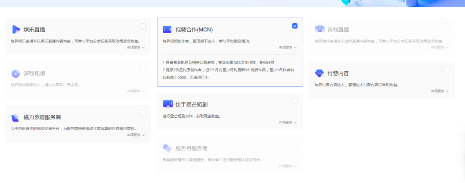The height and width of the screenshot is (183, 465).
Task: Tick the 游戏视频 checkbox
Action: click(x=143, y=70)
